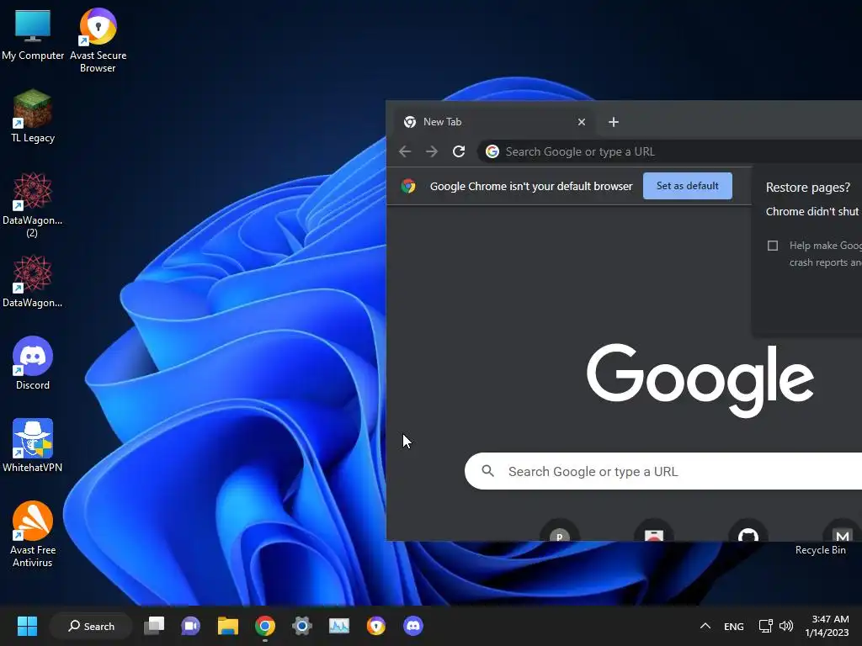Open WhitehatVPN desktop shortcut
This screenshot has width=862, height=646.
pyautogui.click(x=33, y=446)
